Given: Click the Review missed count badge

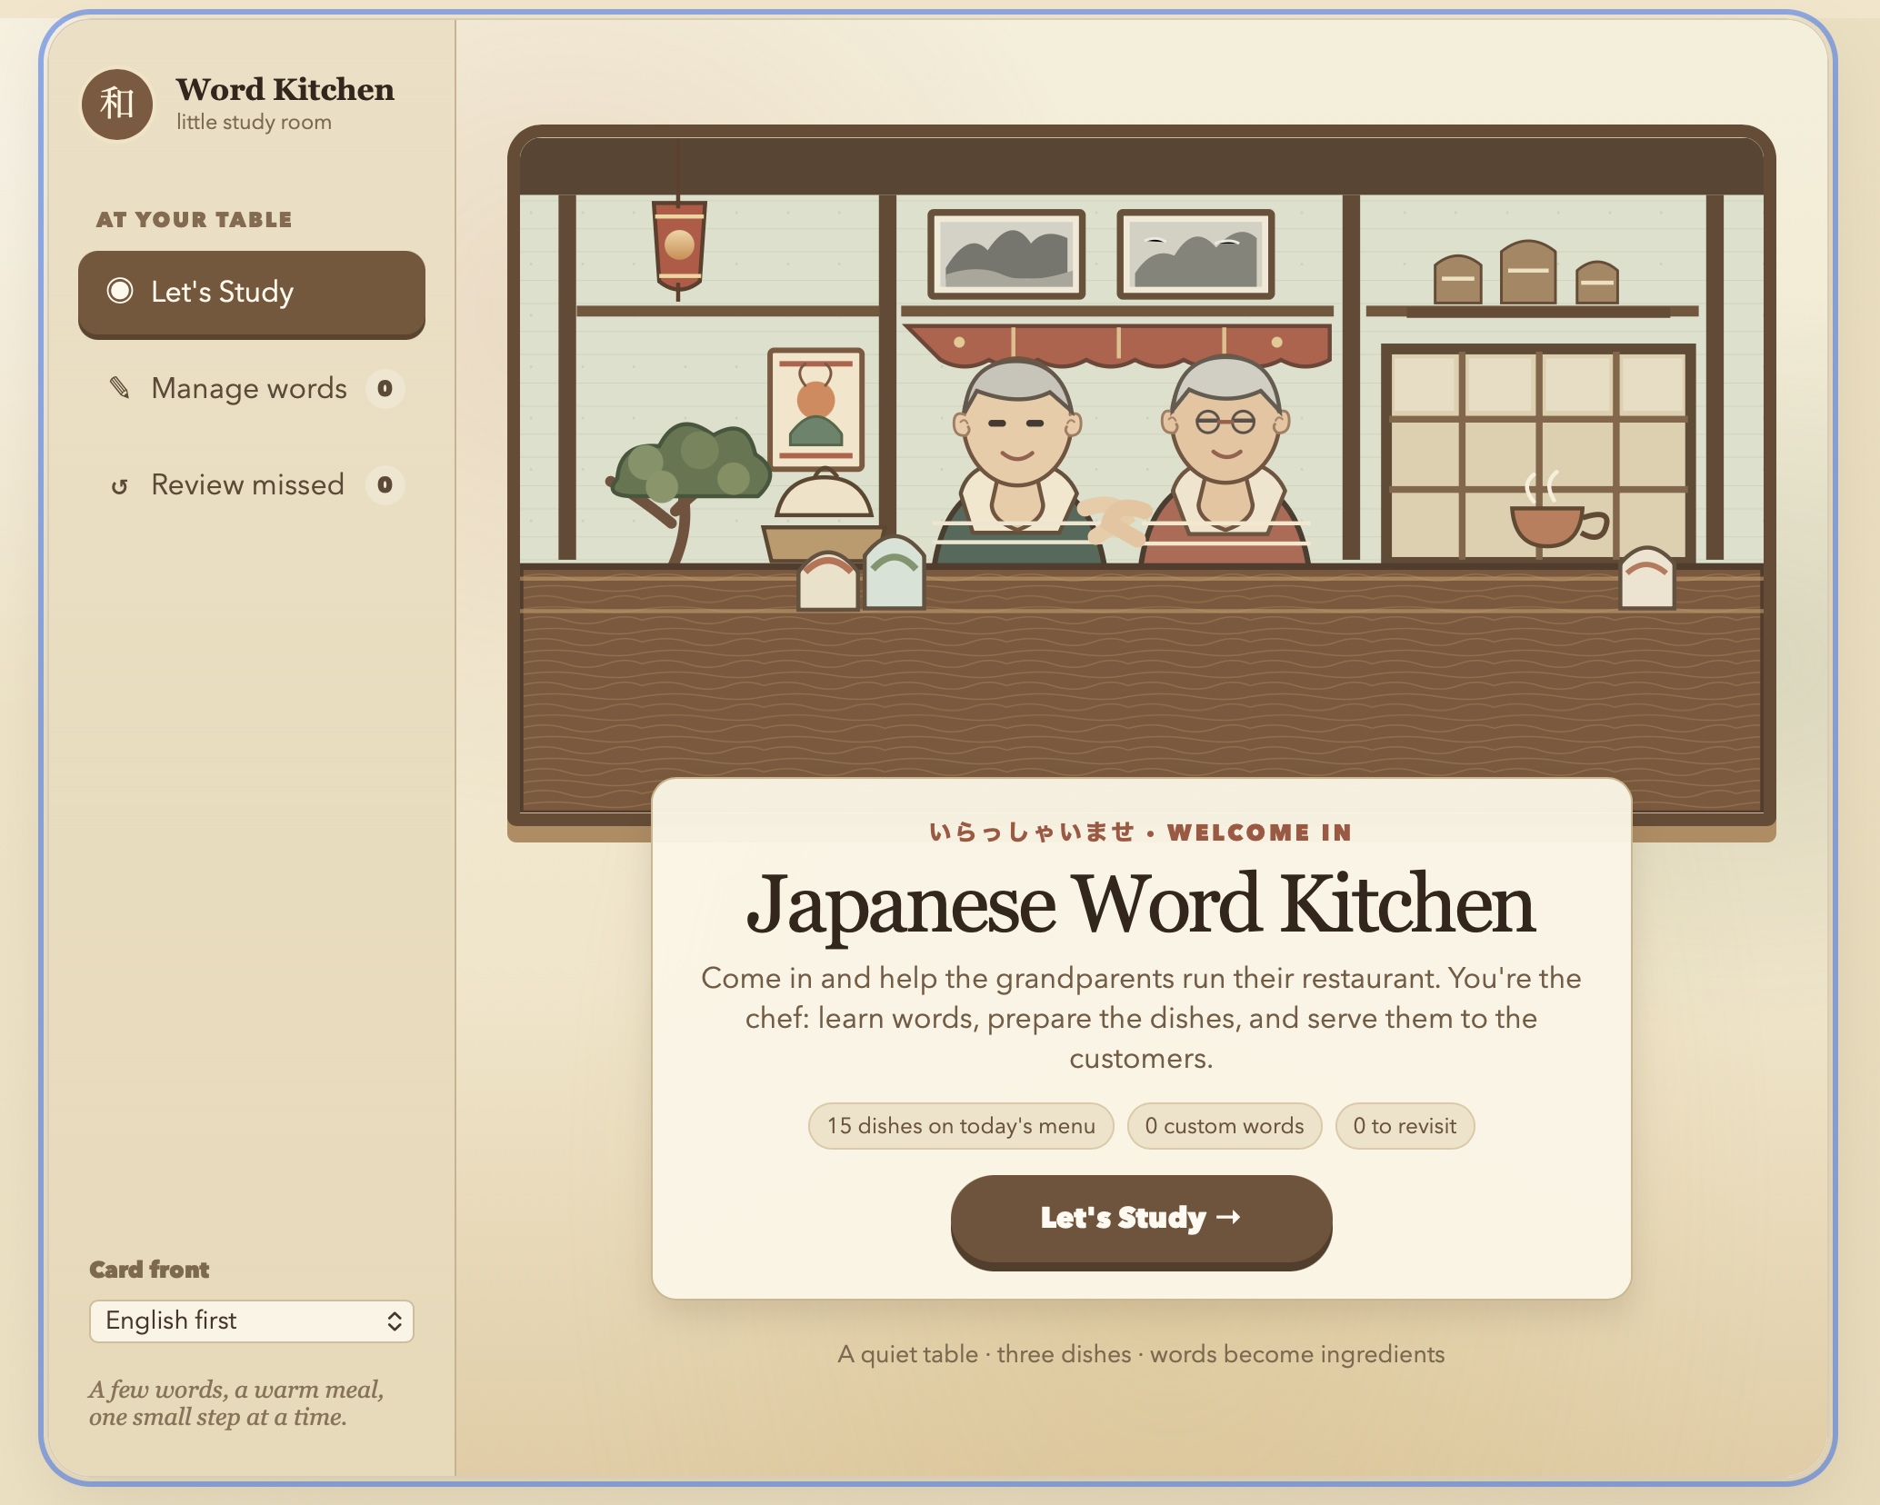Looking at the screenshot, I should coord(385,485).
